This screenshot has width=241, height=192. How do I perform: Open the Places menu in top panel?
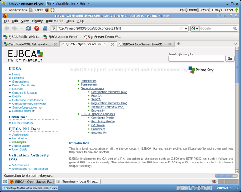point(36,10)
